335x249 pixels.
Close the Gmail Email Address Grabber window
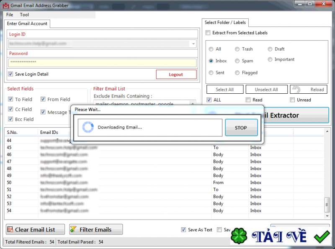point(324,4)
